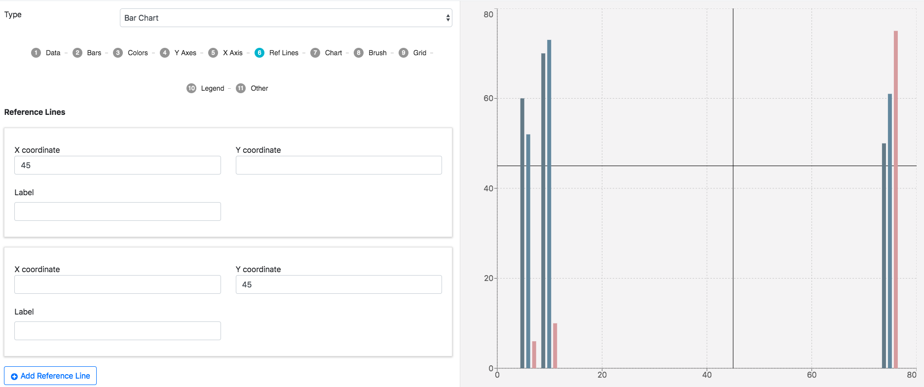
Task: Click the second reference line Label field
Action: (x=117, y=331)
